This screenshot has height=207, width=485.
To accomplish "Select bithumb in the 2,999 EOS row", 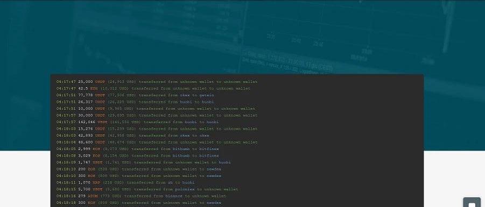I will pos(181,149).
